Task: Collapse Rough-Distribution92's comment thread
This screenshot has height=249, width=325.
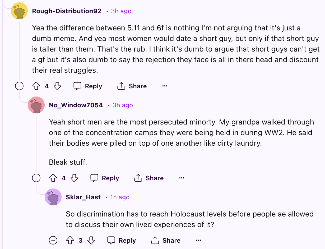Action: click(19, 86)
